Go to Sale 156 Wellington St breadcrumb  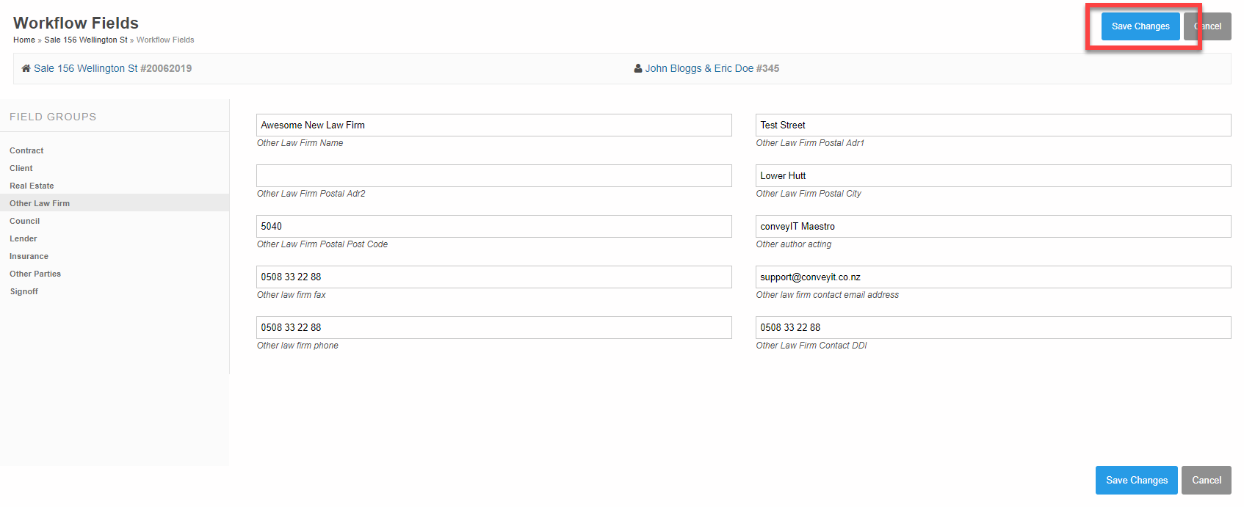coord(85,40)
